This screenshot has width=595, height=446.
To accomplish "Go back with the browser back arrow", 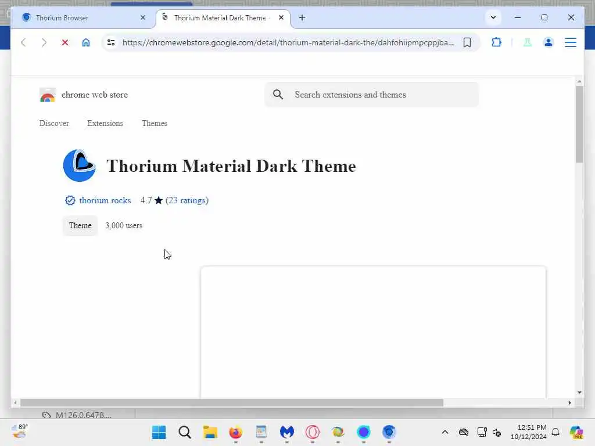I will pos(23,42).
